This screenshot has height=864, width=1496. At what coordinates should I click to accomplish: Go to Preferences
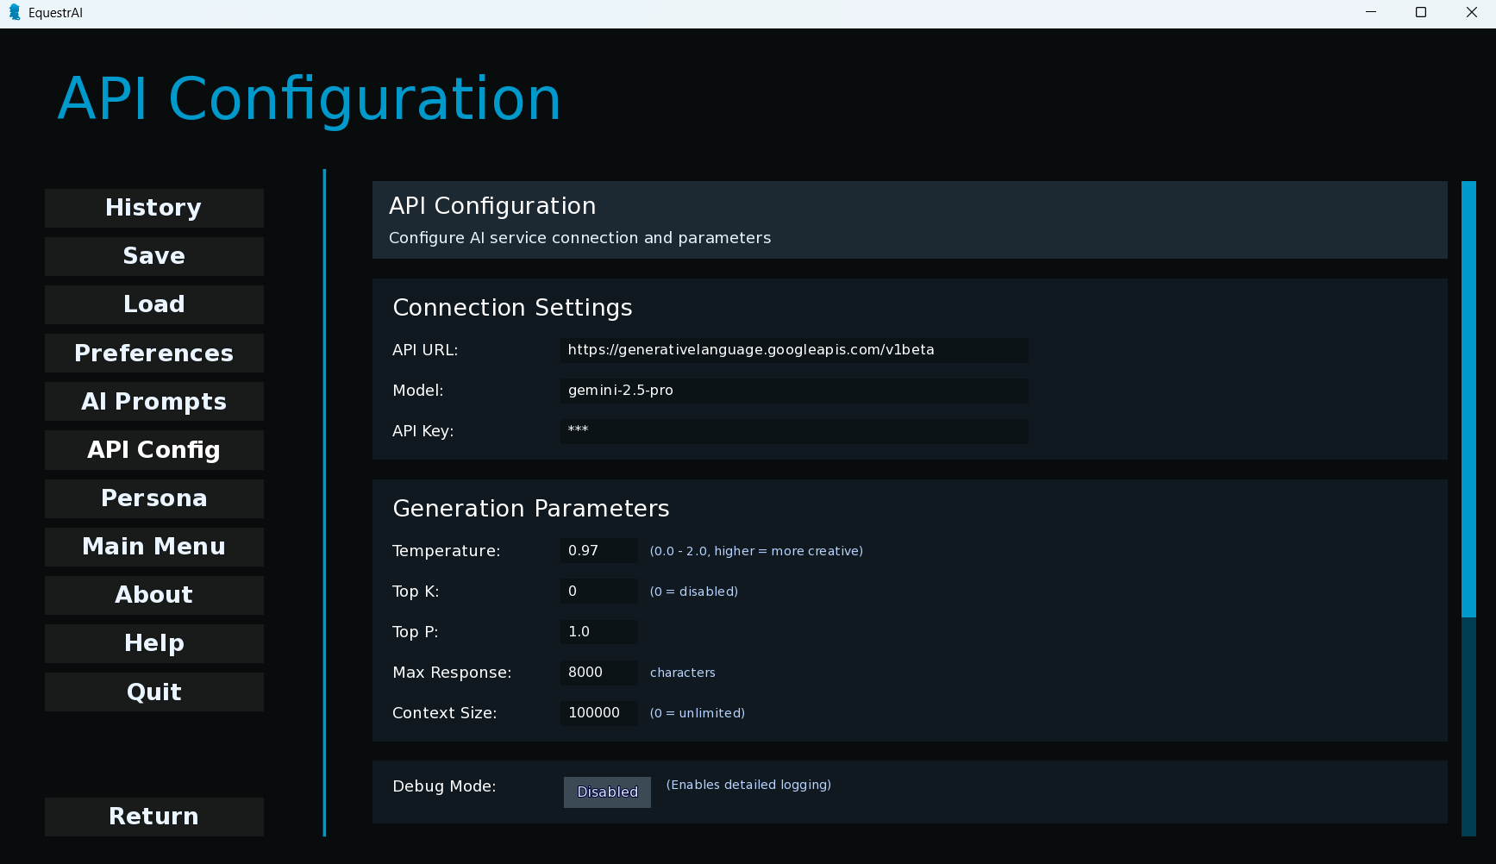click(153, 353)
